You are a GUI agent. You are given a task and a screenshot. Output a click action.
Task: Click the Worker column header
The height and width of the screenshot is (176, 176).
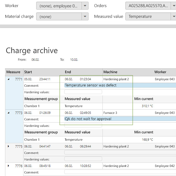click(x=160, y=72)
